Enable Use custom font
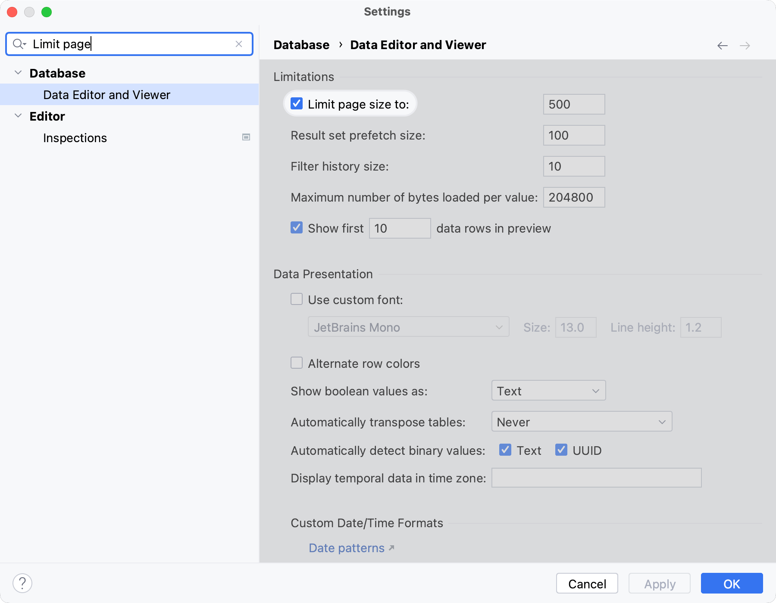 click(296, 299)
